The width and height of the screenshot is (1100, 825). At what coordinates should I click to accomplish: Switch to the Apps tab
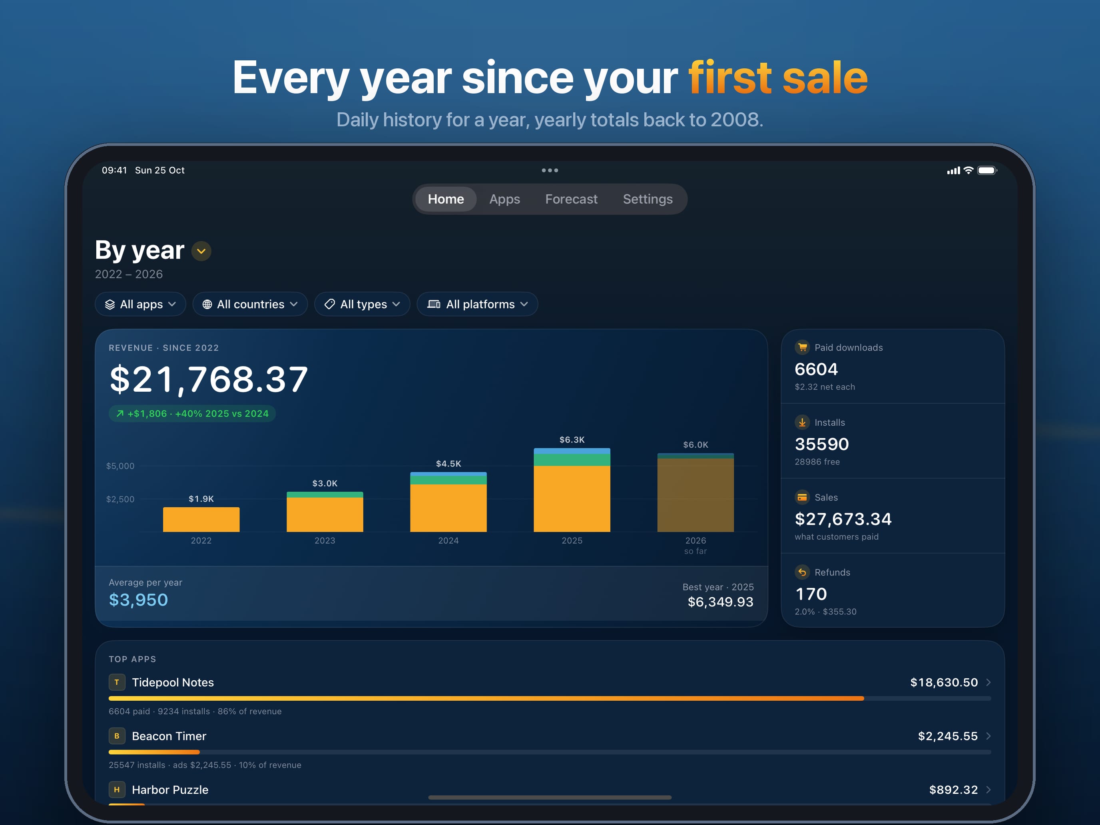[x=504, y=199]
